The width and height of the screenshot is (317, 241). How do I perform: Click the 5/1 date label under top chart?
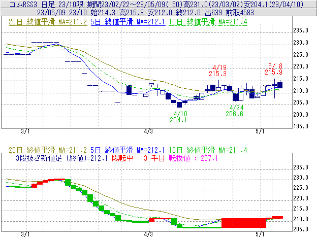(260, 131)
